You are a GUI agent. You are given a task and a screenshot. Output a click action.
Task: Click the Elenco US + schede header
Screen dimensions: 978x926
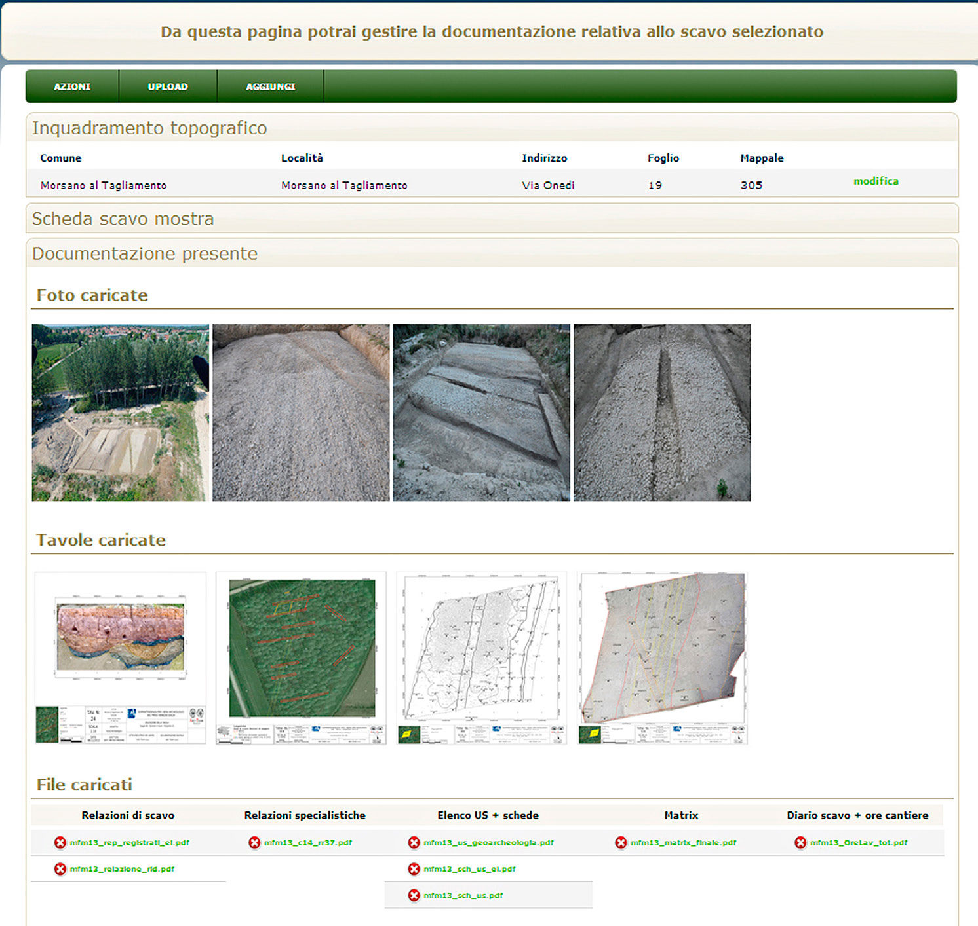(x=488, y=815)
